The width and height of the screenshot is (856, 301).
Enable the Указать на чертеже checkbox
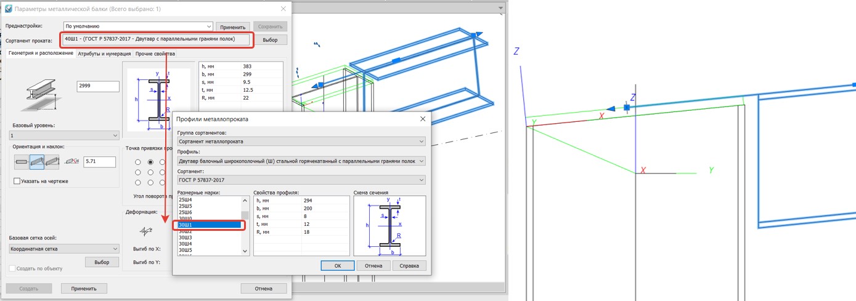click(17, 181)
